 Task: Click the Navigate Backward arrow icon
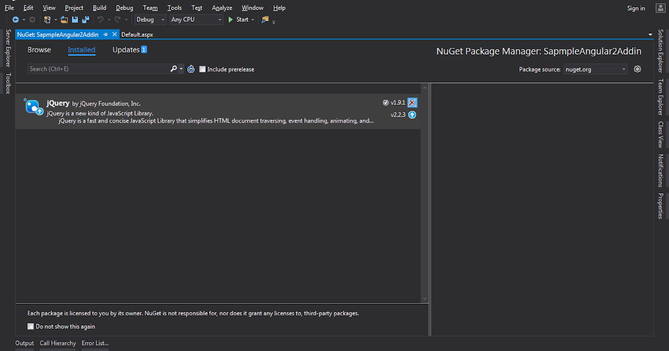tap(16, 19)
